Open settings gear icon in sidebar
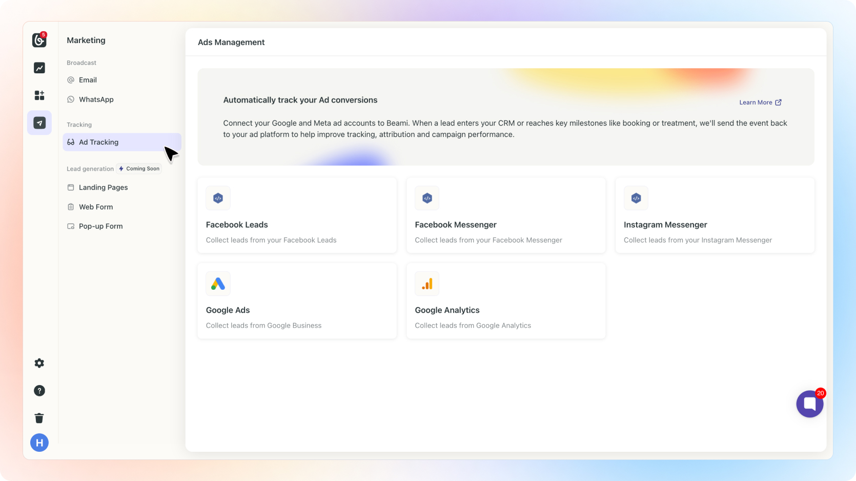Screen dimensions: 856x481 point(39,363)
